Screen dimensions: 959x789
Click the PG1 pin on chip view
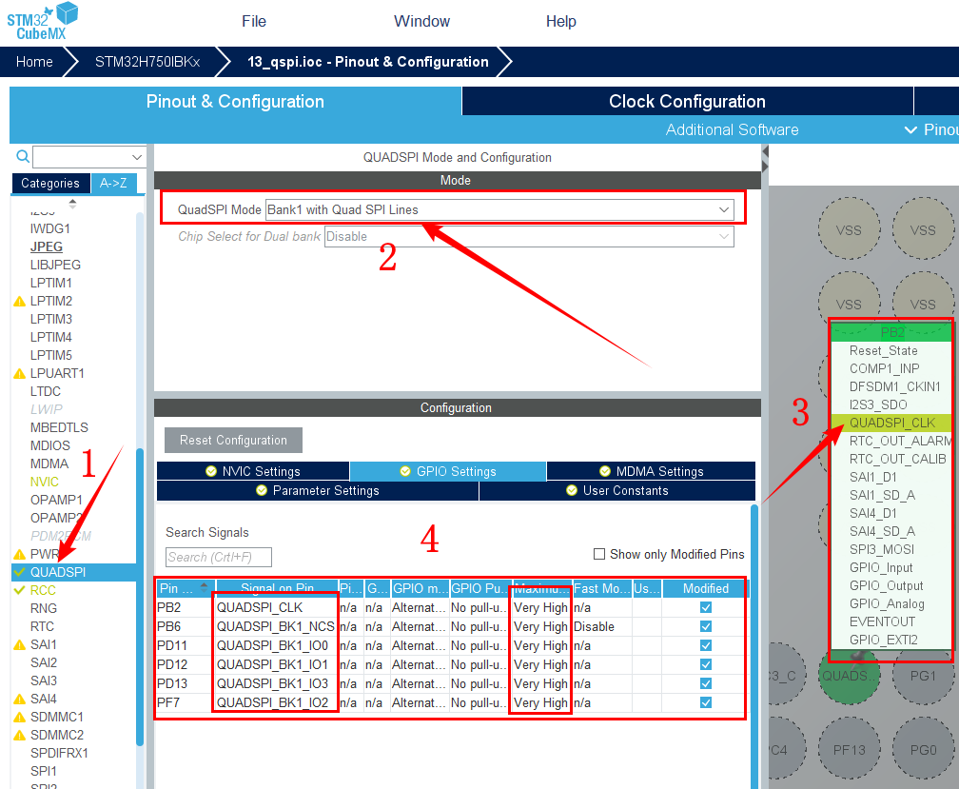[x=922, y=675]
